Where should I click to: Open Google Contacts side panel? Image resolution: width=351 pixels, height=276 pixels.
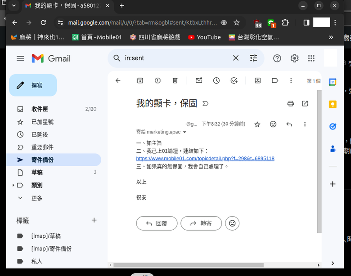[x=333, y=148]
